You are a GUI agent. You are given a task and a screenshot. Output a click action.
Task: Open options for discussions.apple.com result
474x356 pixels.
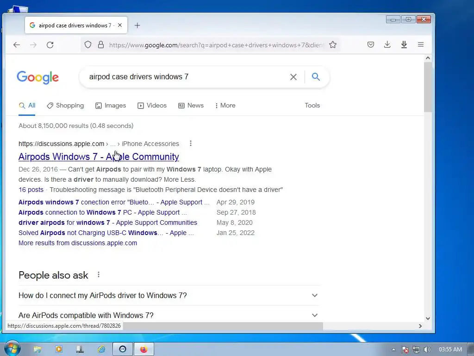190,144
